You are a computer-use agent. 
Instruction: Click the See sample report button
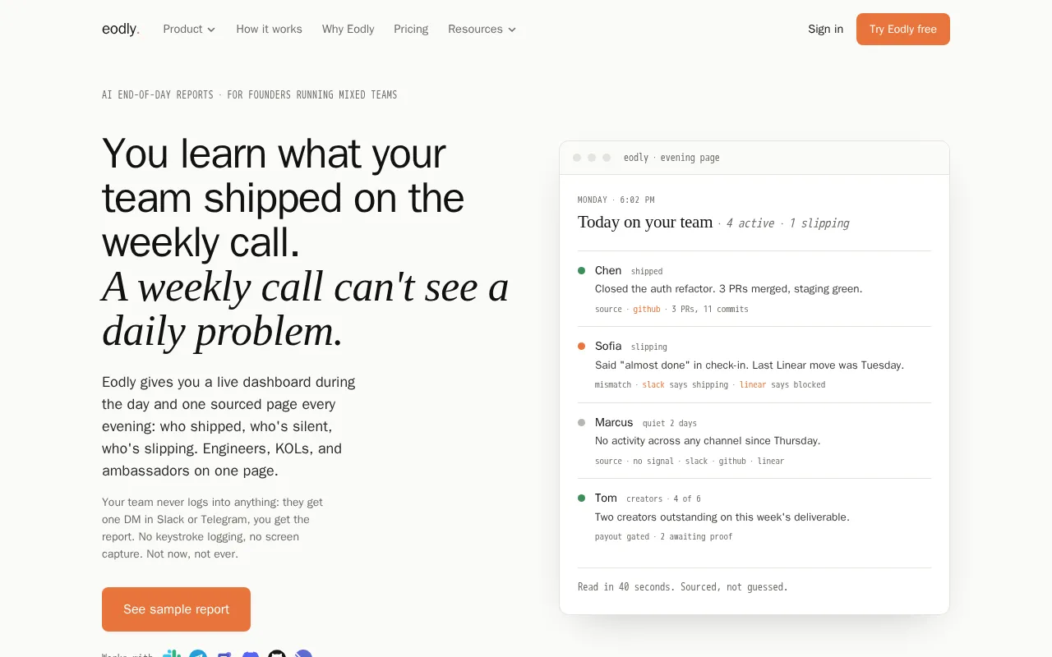coord(176,609)
